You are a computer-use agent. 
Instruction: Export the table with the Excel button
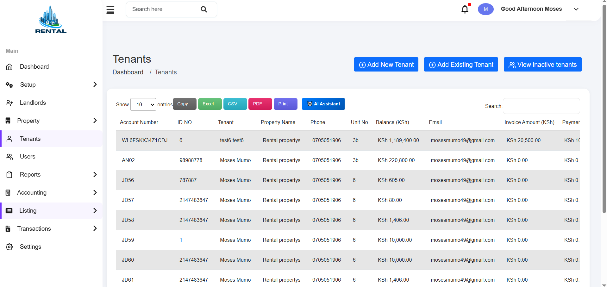(x=210, y=104)
